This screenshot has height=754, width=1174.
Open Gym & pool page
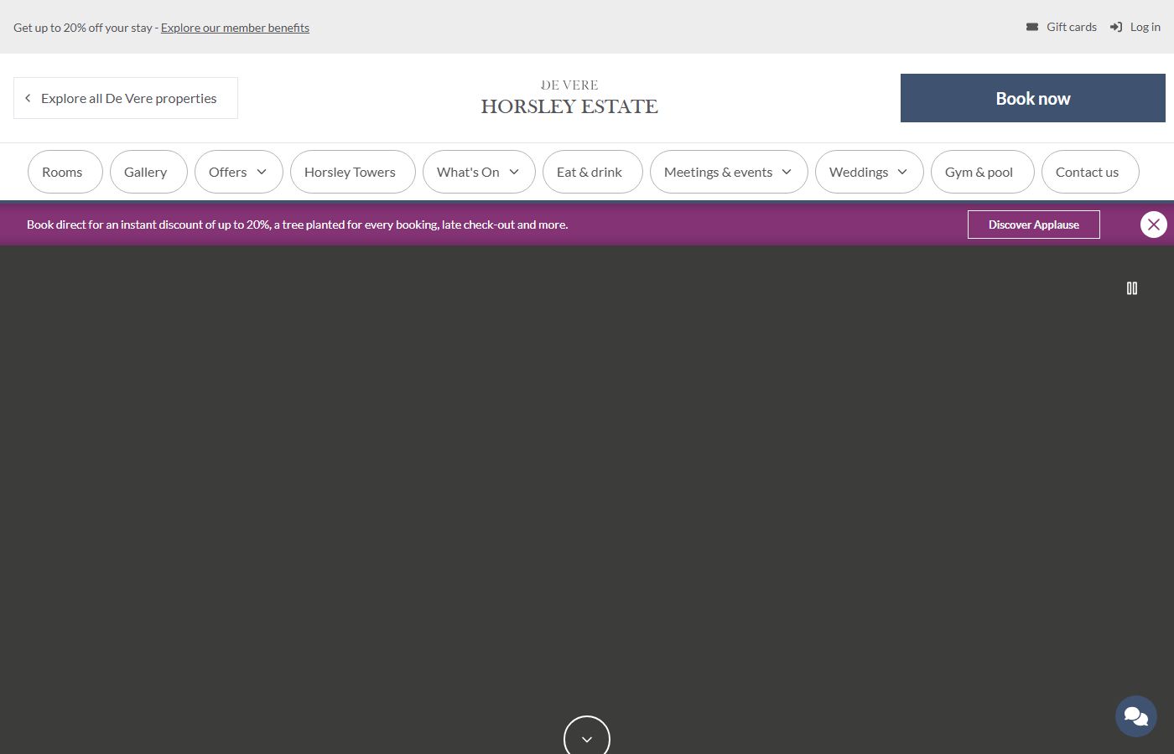[982, 172]
